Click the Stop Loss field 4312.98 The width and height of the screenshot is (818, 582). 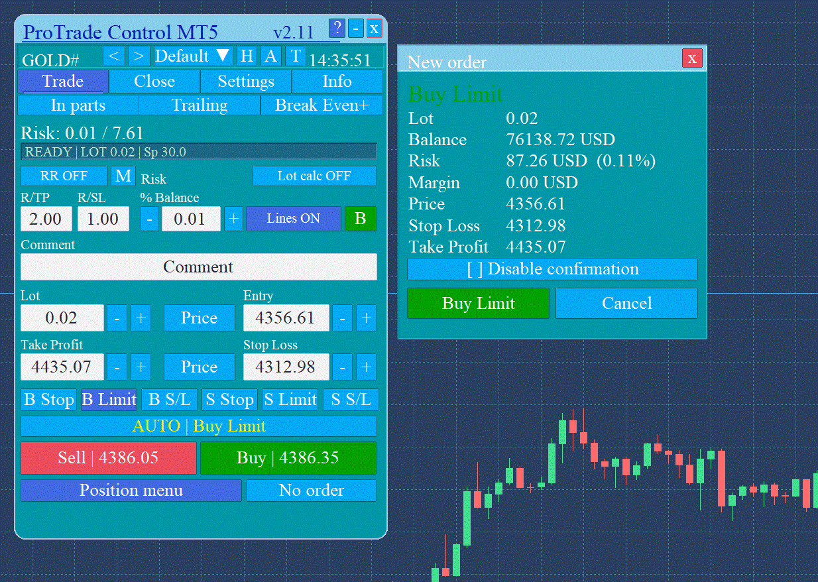tap(286, 367)
